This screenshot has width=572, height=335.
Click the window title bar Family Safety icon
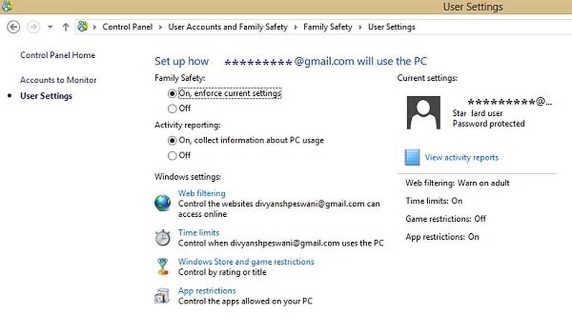click(6, 6)
